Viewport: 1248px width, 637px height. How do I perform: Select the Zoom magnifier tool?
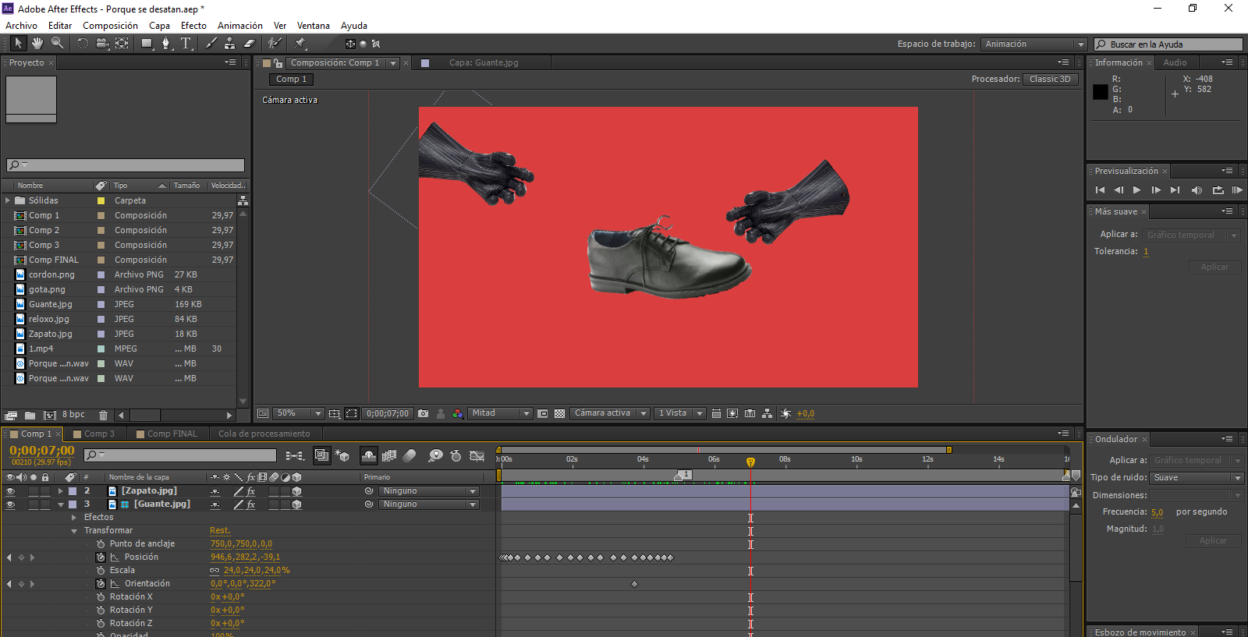[57, 44]
